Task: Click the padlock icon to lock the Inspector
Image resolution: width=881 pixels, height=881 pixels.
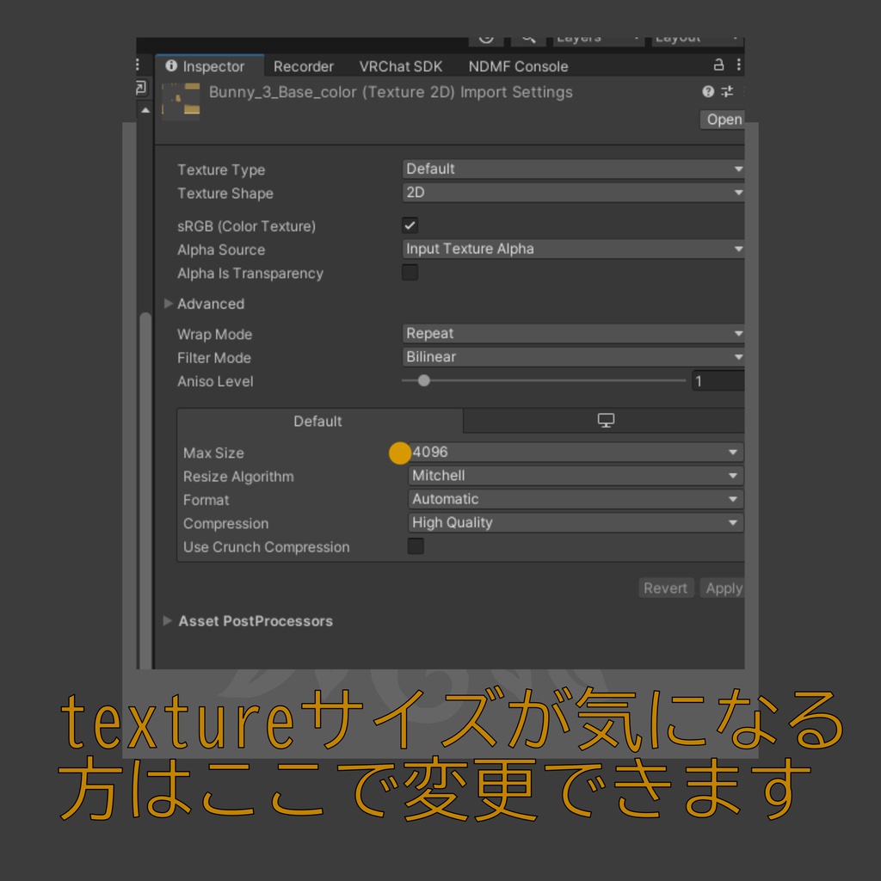Action: click(719, 66)
